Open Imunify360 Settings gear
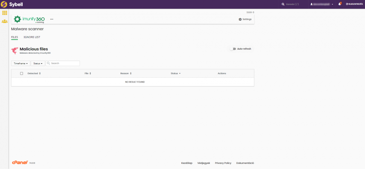 click(245, 19)
